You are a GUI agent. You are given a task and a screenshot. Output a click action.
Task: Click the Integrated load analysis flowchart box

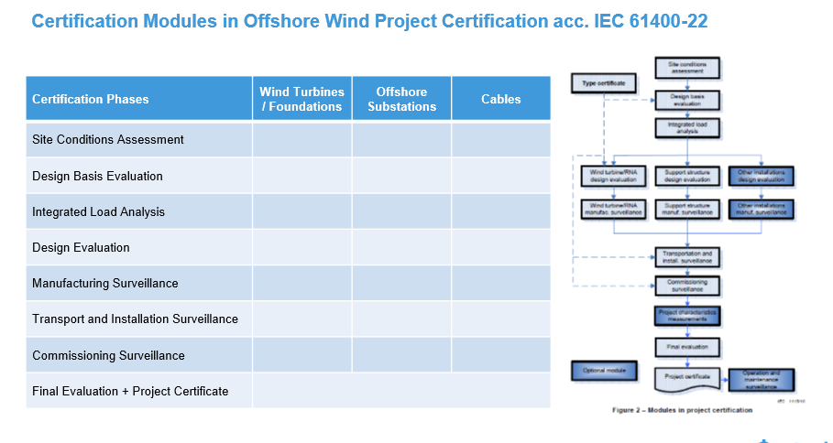687,127
